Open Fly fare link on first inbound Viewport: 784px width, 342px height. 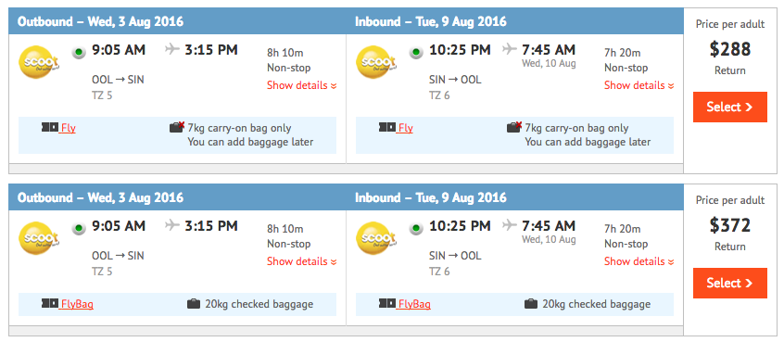pyautogui.click(x=406, y=128)
